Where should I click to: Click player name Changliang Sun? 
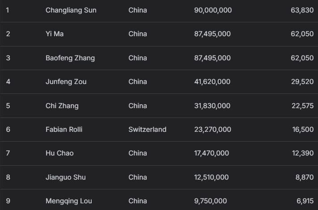tap(71, 10)
